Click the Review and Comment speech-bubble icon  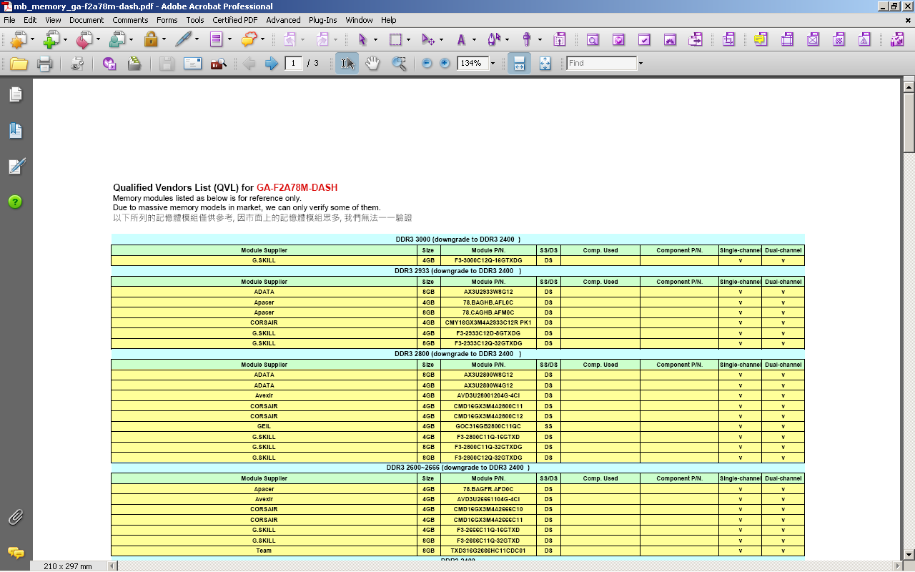pyautogui.click(x=249, y=39)
